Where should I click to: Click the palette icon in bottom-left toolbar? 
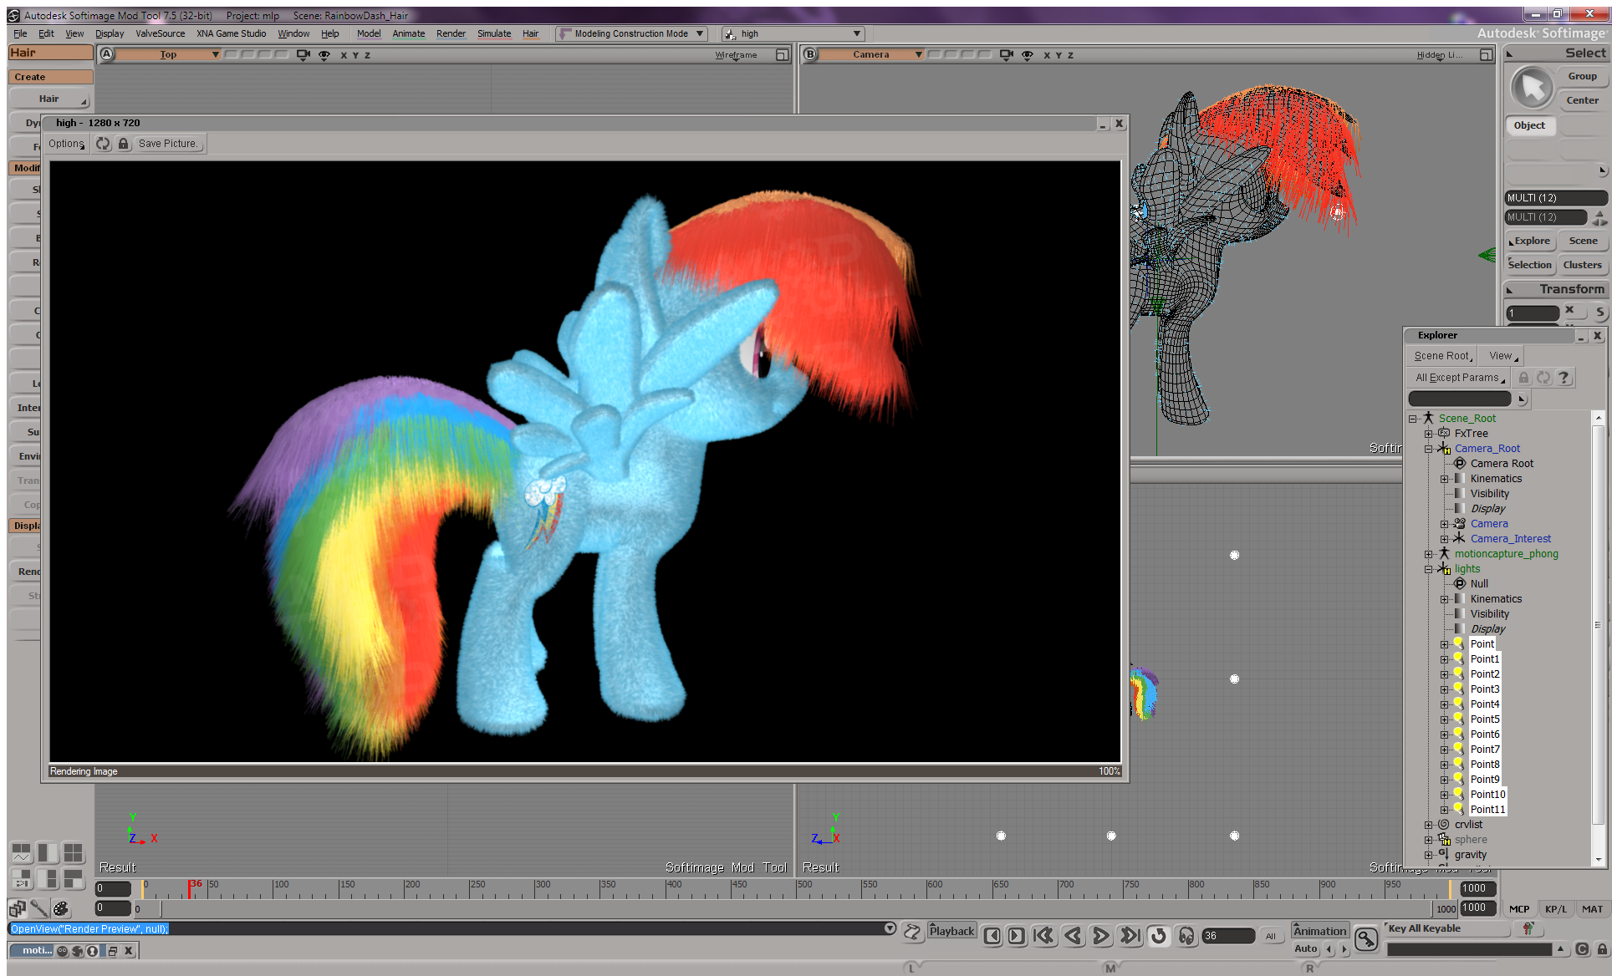[61, 908]
